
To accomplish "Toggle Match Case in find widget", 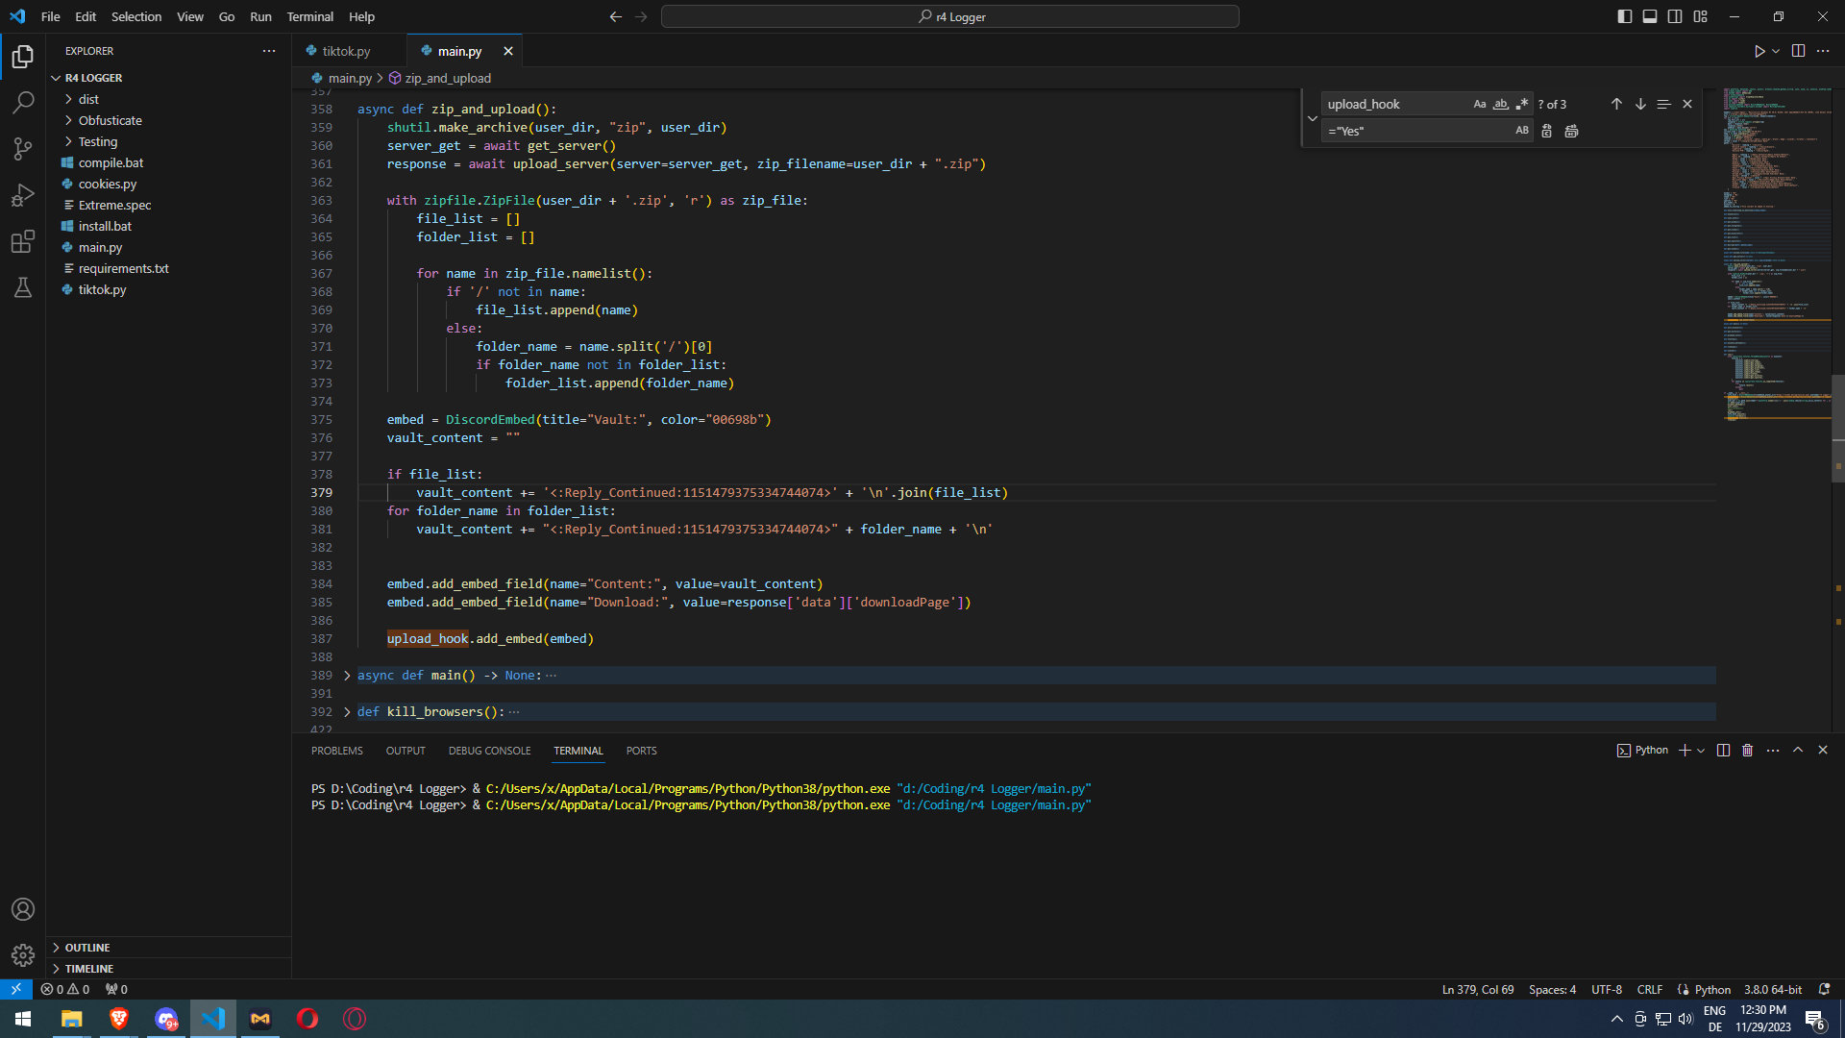I will pos(1479,104).
